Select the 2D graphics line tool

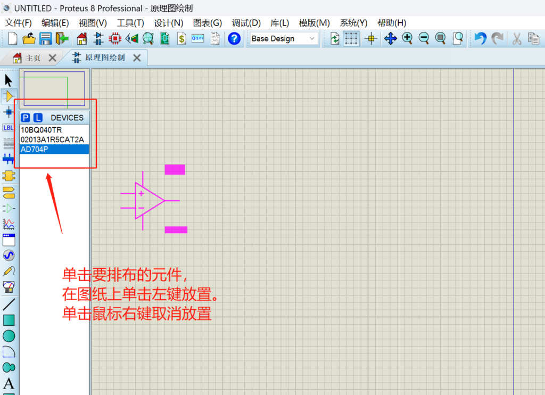9,305
